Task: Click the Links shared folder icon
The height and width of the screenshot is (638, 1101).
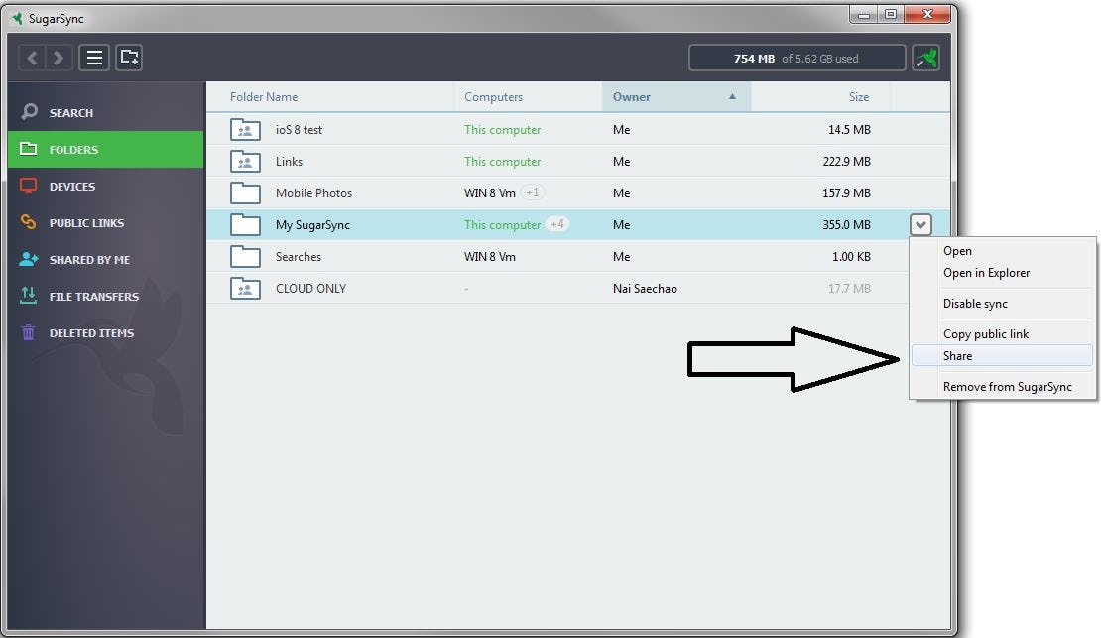Action: (x=245, y=161)
